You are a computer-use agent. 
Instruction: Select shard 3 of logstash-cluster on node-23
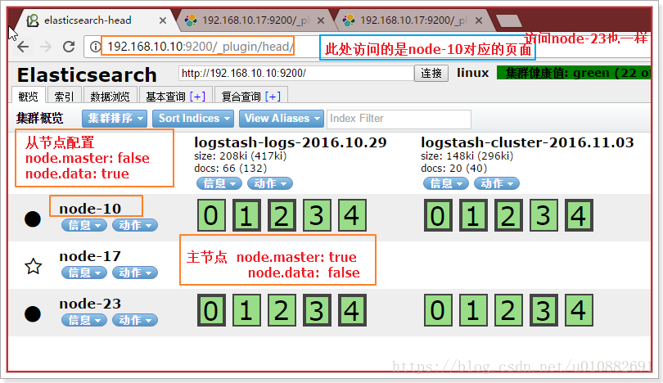[x=543, y=311]
